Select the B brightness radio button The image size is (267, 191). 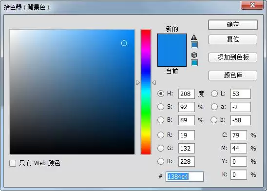[x=161, y=120]
